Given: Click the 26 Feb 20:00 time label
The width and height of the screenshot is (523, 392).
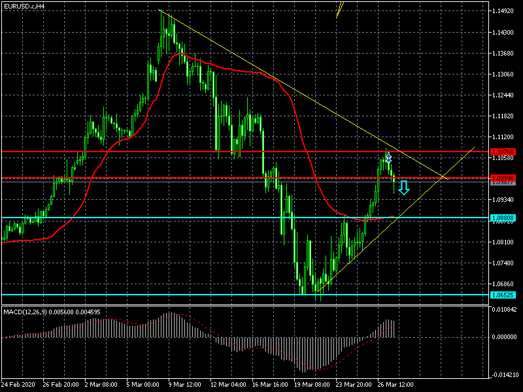Looking at the screenshot, I should [x=61, y=385].
